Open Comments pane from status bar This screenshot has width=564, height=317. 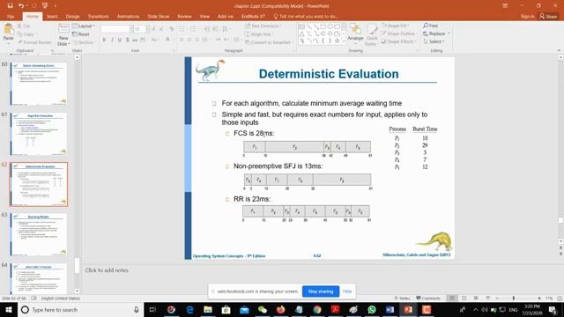pyautogui.click(x=428, y=298)
